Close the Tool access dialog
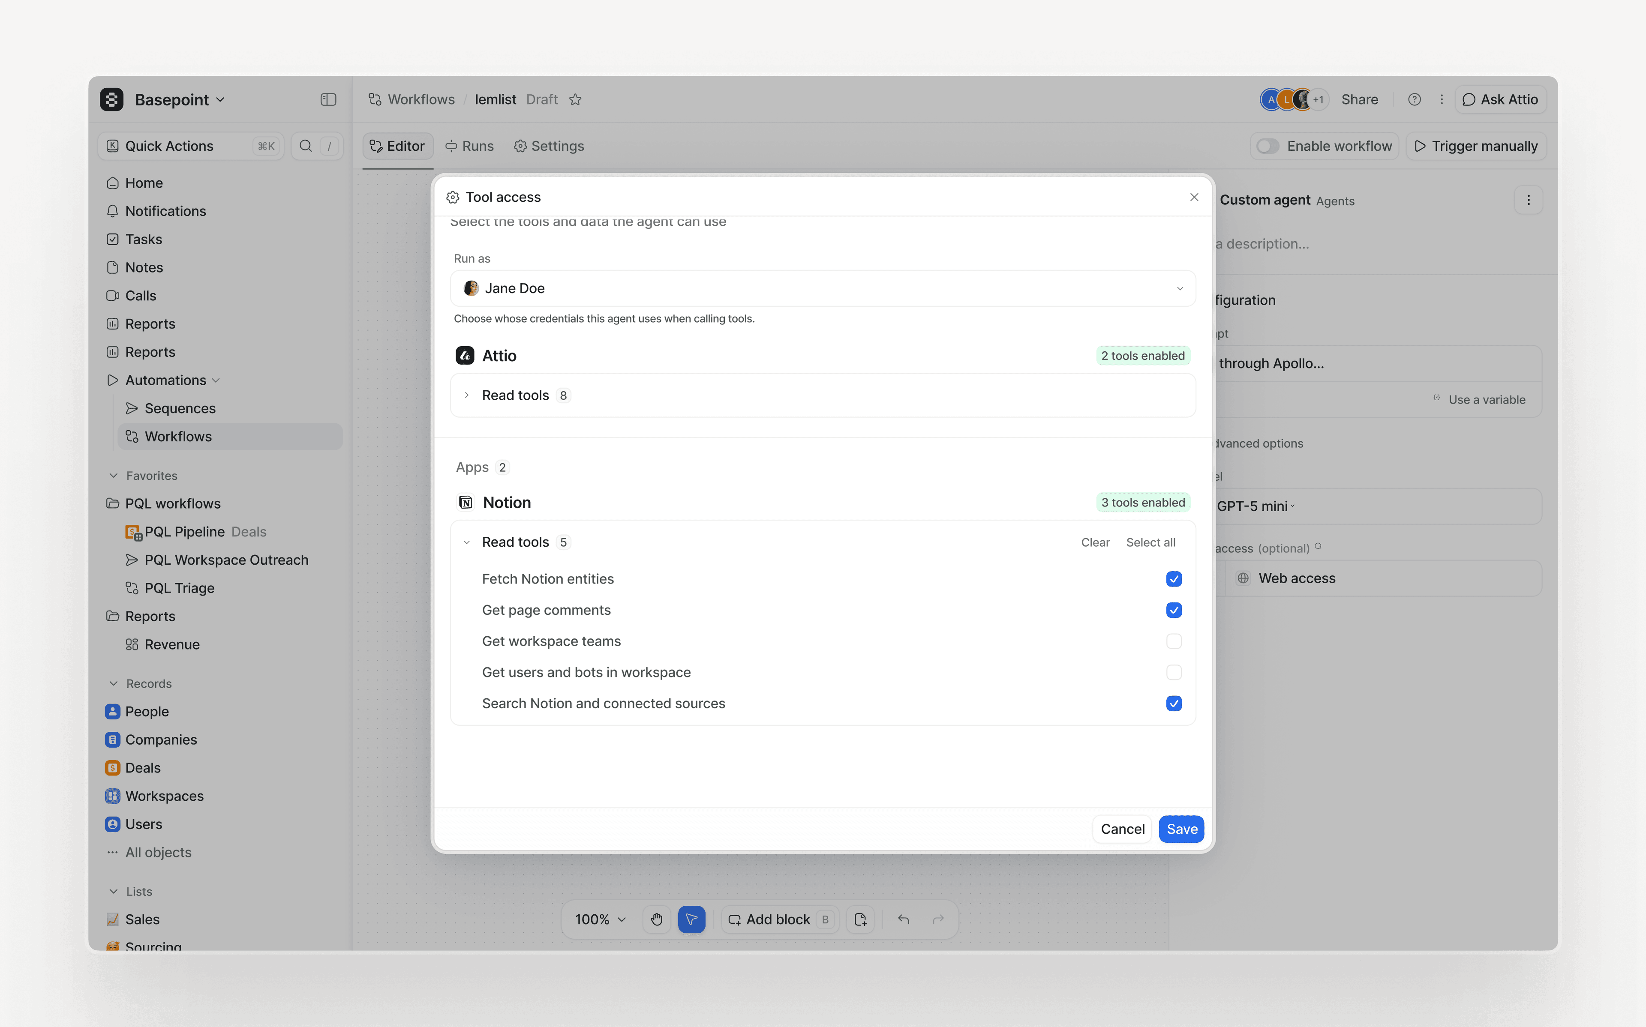 (x=1194, y=197)
